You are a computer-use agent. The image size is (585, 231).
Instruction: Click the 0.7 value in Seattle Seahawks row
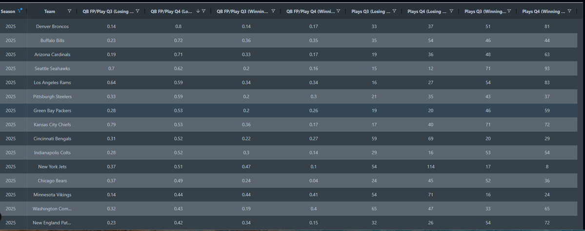tap(111, 69)
